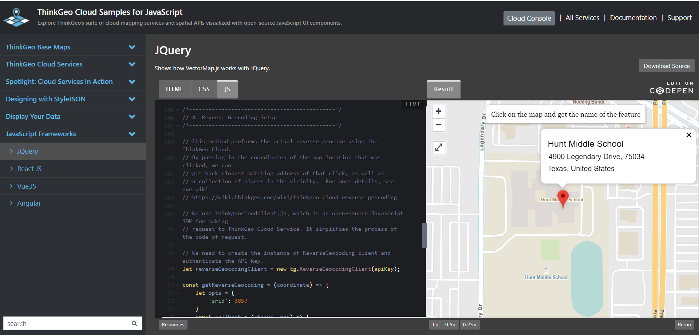Close the Hunt Middle School popup
The width and height of the screenshot is (699, 335).
(689, 135)
